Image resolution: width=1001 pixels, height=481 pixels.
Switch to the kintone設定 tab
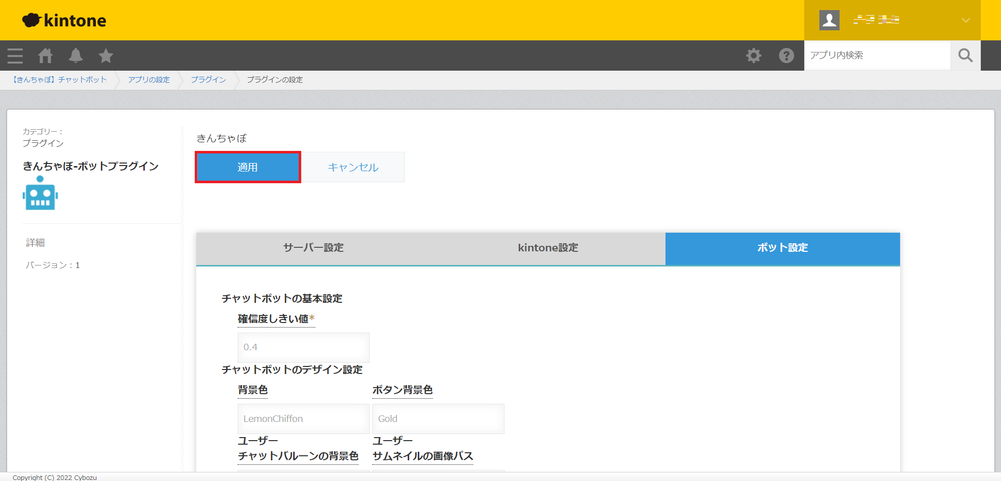click(548, 248)
